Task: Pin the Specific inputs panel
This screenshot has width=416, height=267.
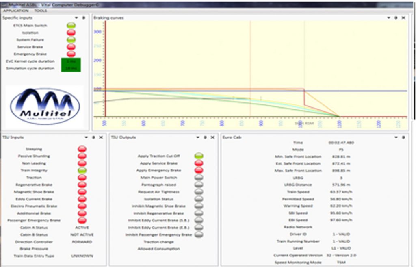Action: pyautogui.click(x=84, y=18)
